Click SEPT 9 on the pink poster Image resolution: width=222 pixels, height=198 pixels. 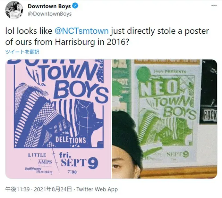tap(79, 163)
